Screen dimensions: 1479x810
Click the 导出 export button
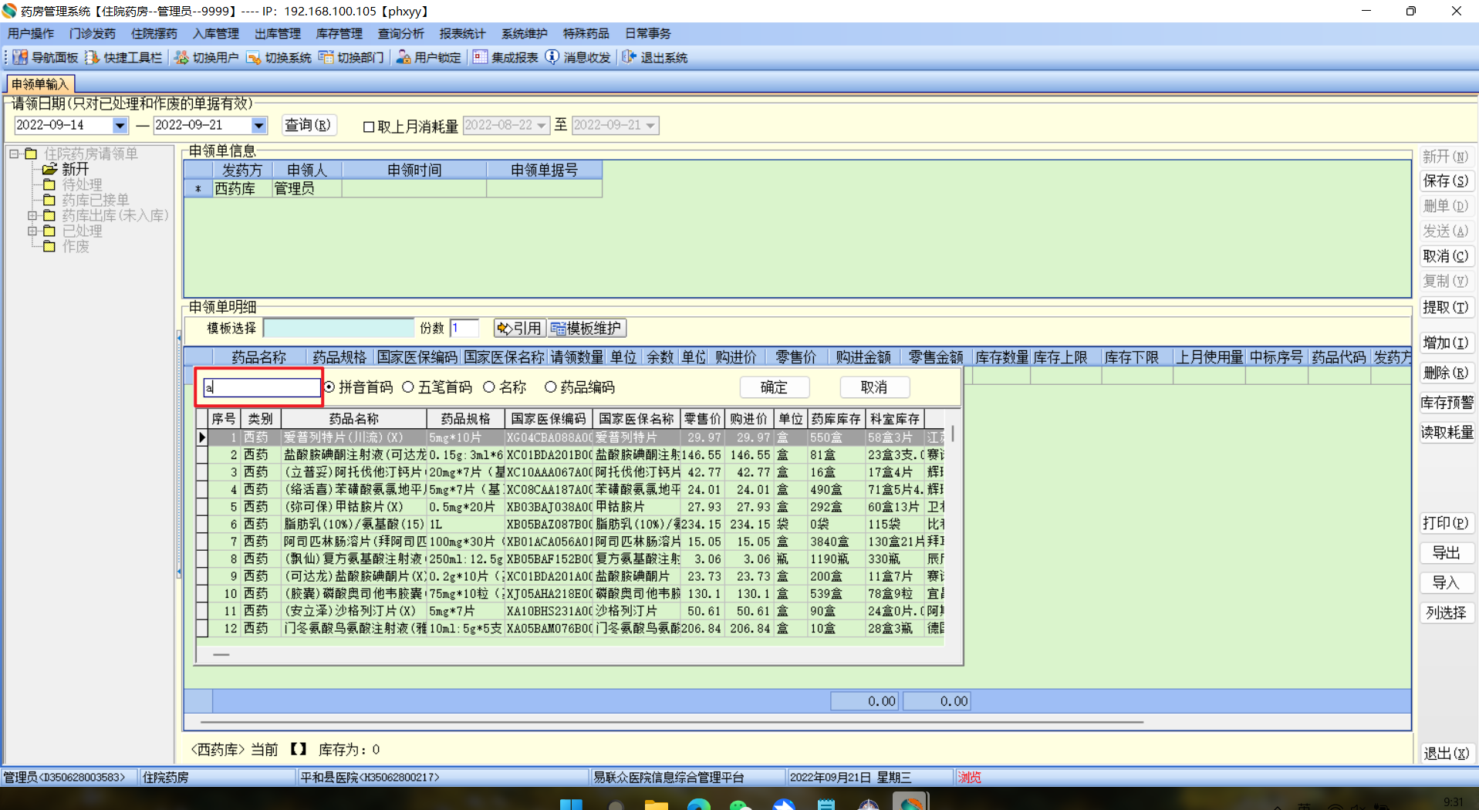[1446, 553]
